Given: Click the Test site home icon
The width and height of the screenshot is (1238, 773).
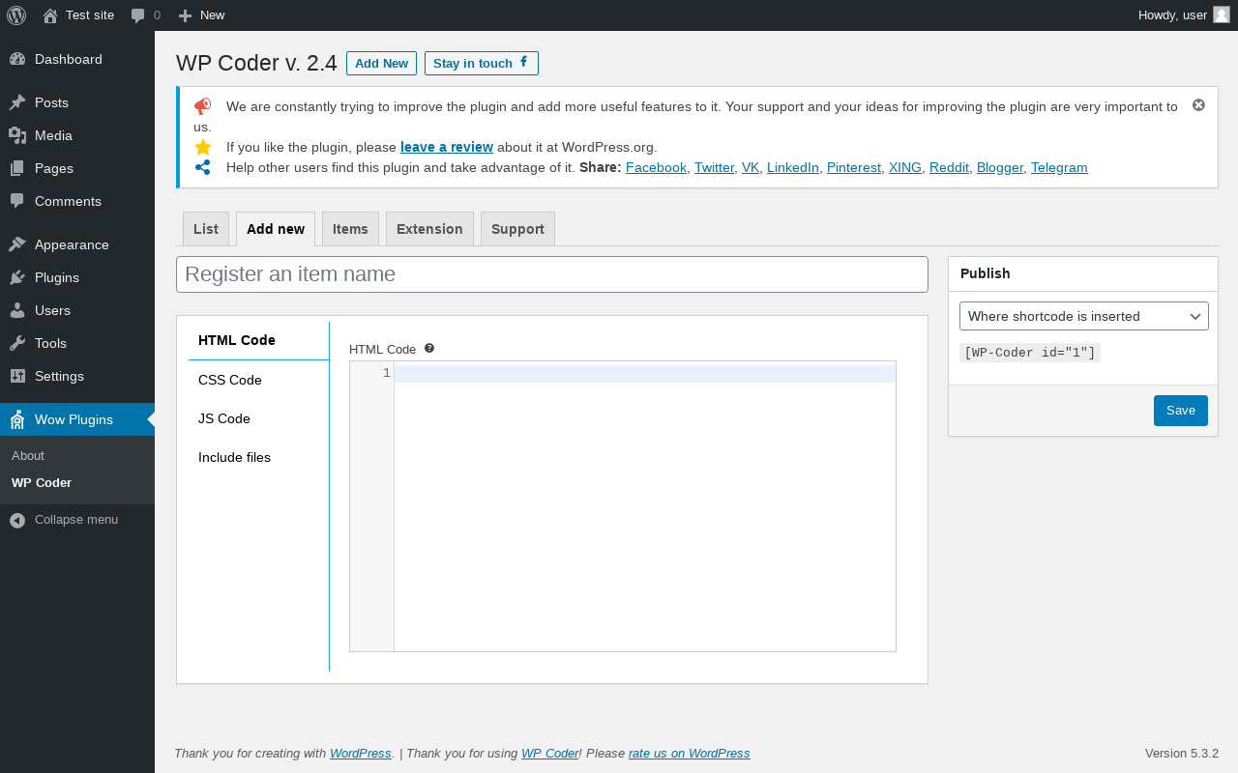Looking at the screenshot, I should click(50, 15).
